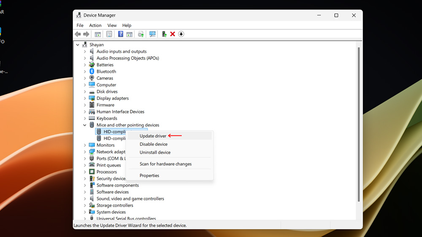Click the Scan for hardware changes monitor icon
Screen dimensions: 422x237
click(152, 34)
